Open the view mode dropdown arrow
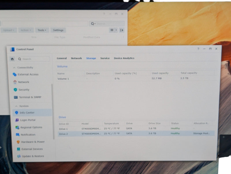Viewport: 231px width, 174px height. 116,30
